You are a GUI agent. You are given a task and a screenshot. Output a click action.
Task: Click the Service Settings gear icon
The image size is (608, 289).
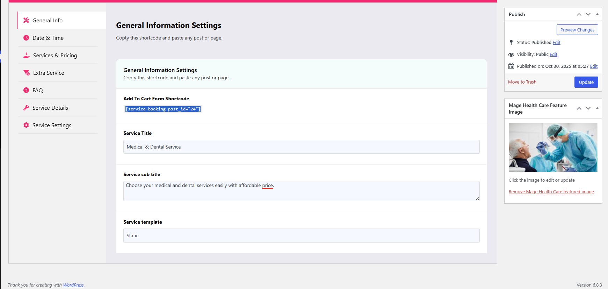(26, 125)
